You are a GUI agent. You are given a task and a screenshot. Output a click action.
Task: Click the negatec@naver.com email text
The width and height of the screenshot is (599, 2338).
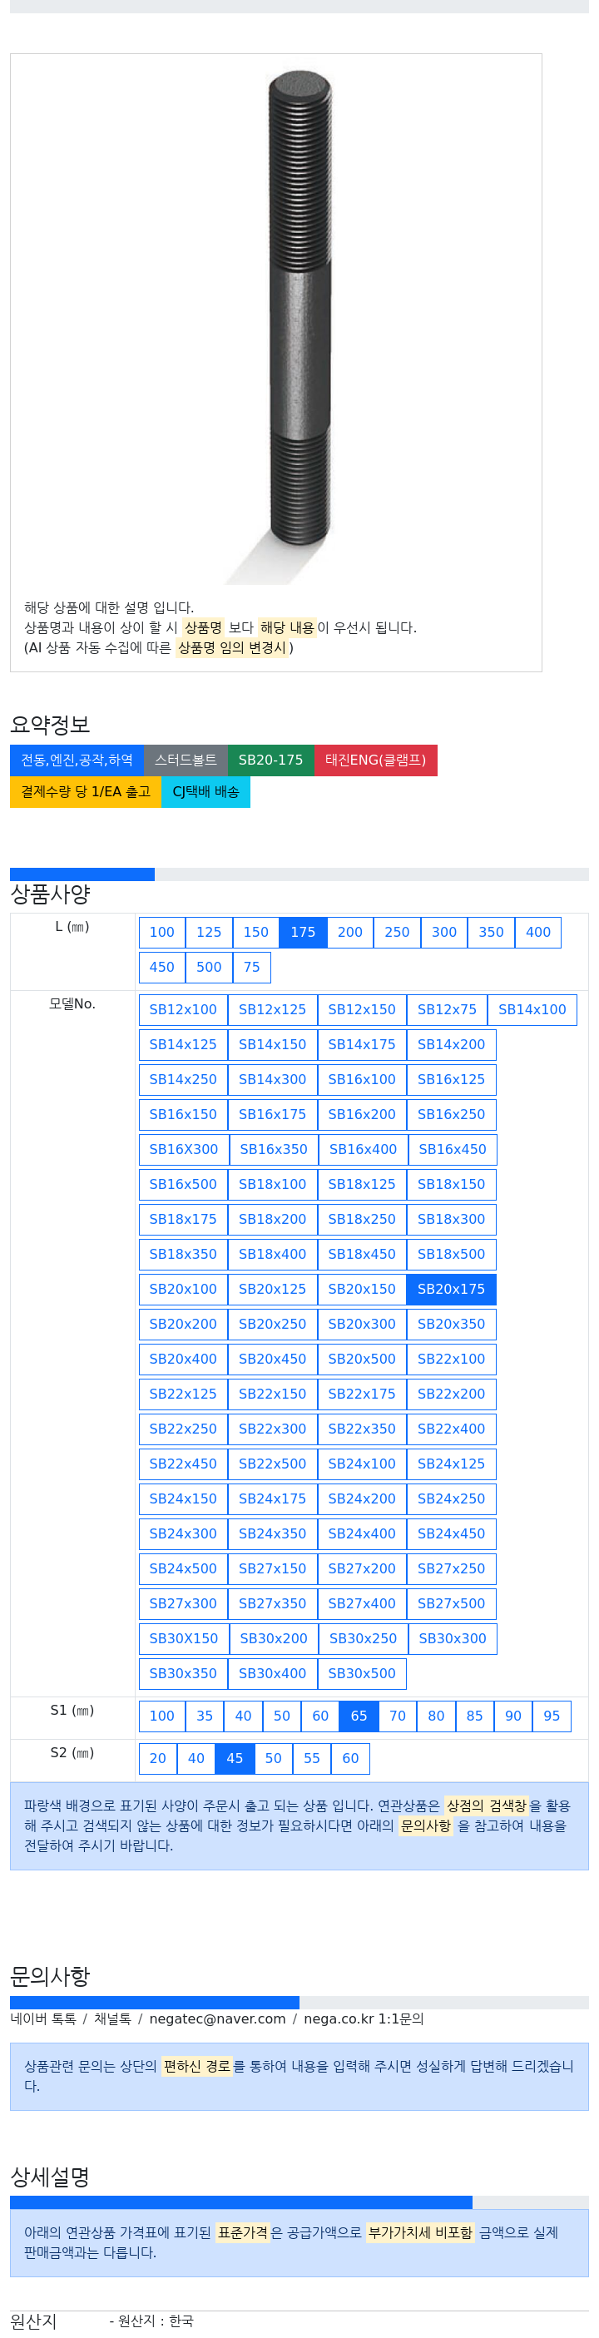pyautogui.click(x=217, y=2019)
